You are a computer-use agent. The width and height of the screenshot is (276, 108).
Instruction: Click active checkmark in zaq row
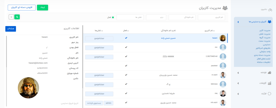tap(126, 93)
